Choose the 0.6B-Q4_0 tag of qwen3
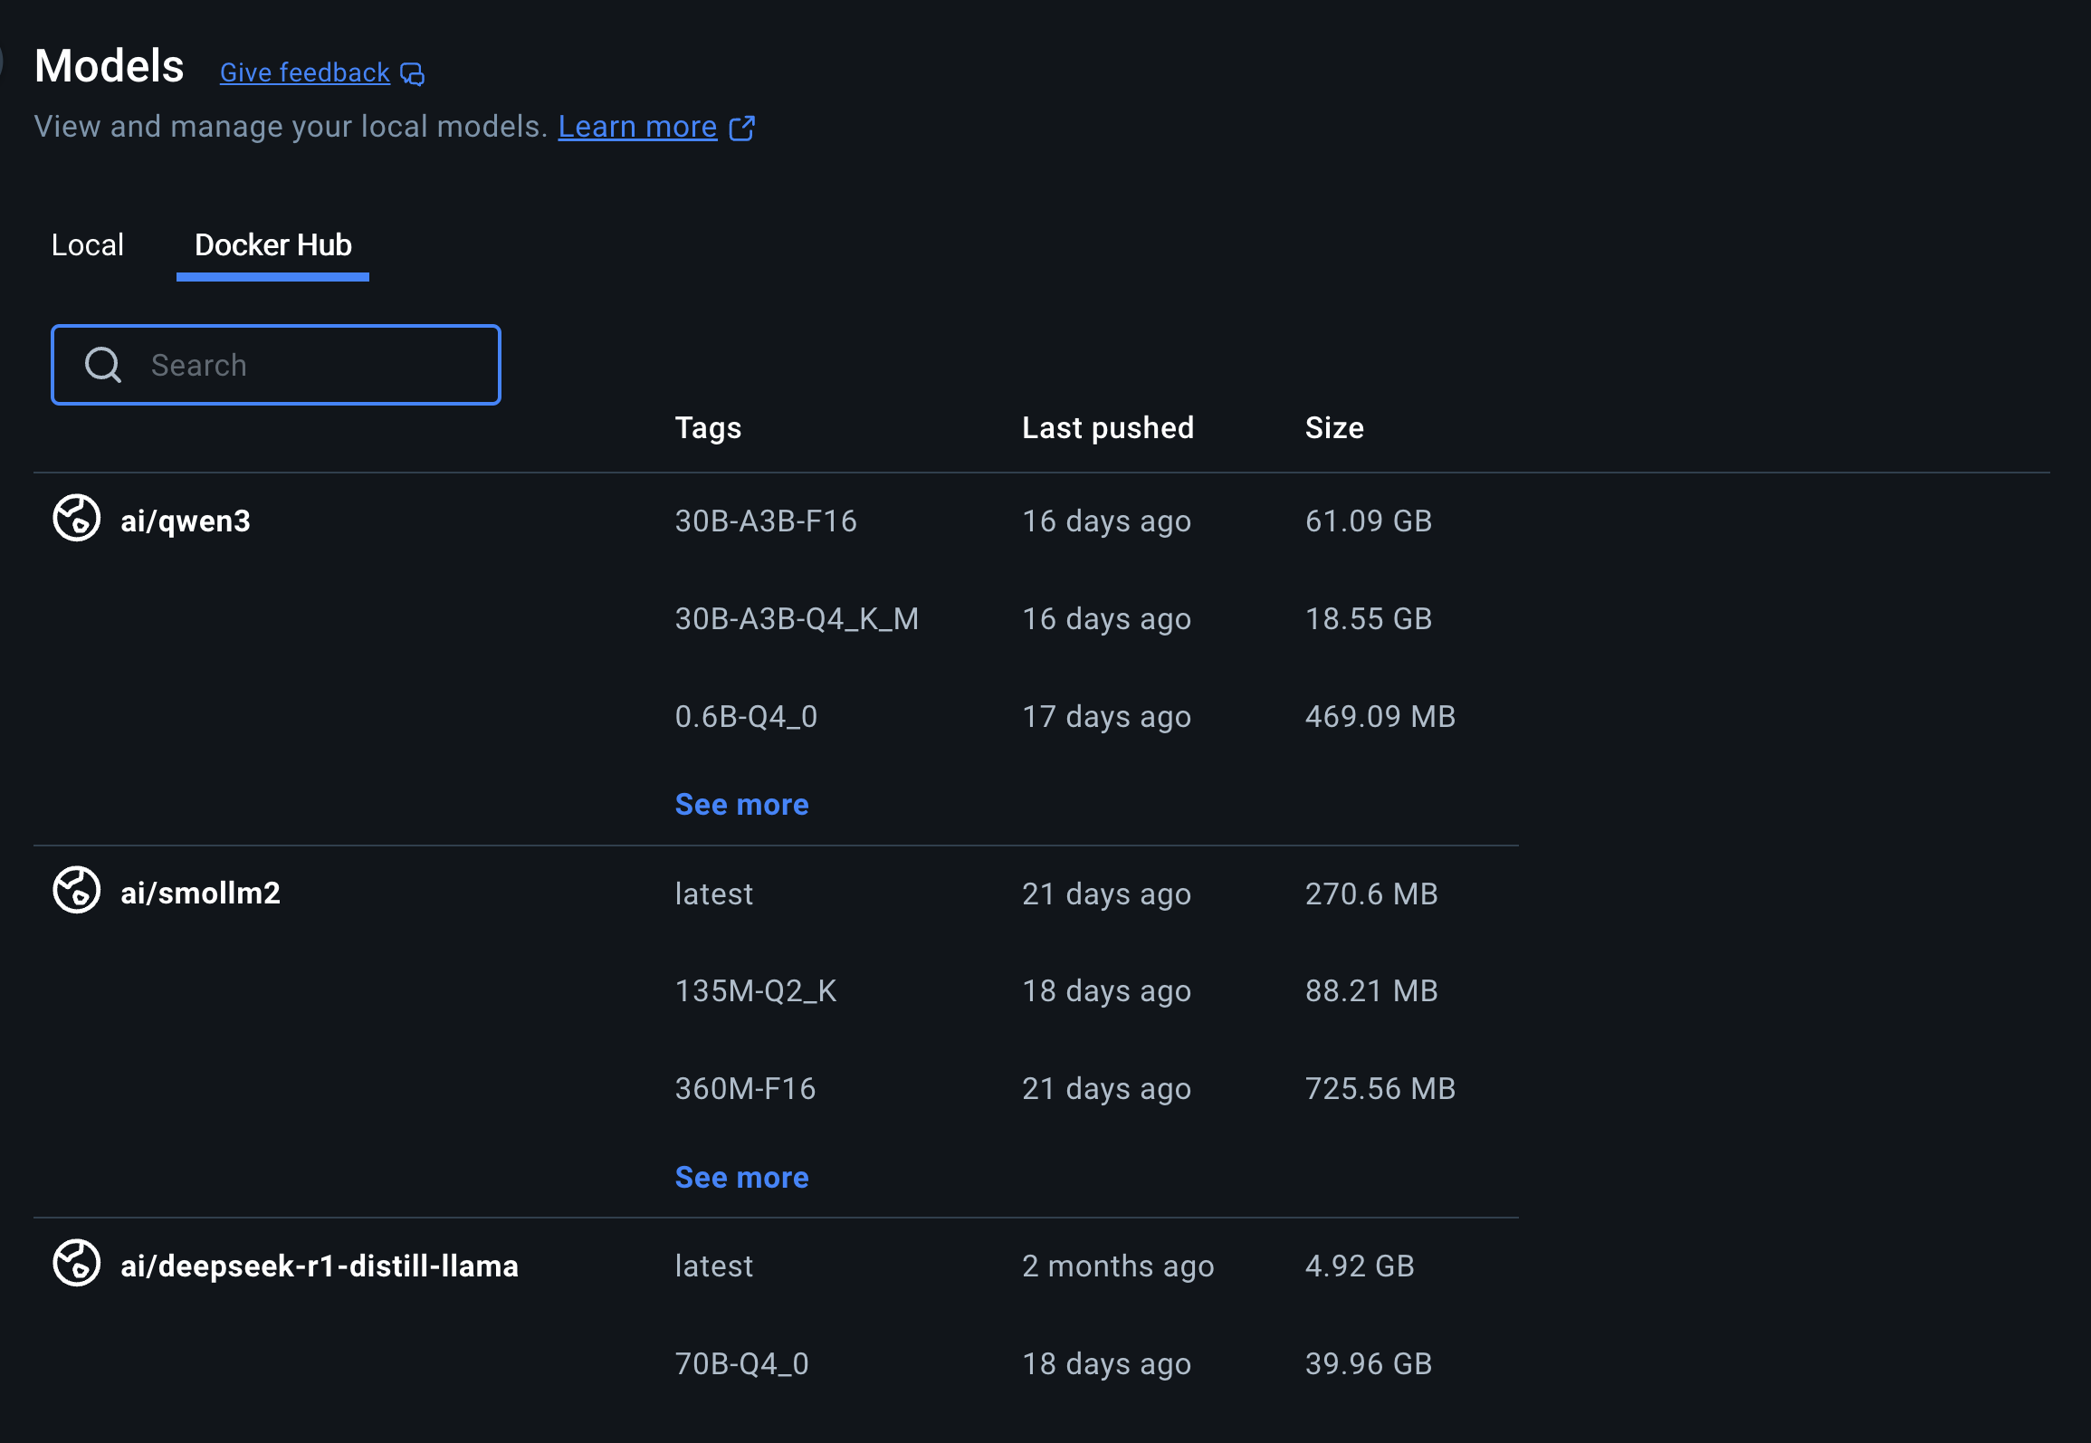 (746, 717)
